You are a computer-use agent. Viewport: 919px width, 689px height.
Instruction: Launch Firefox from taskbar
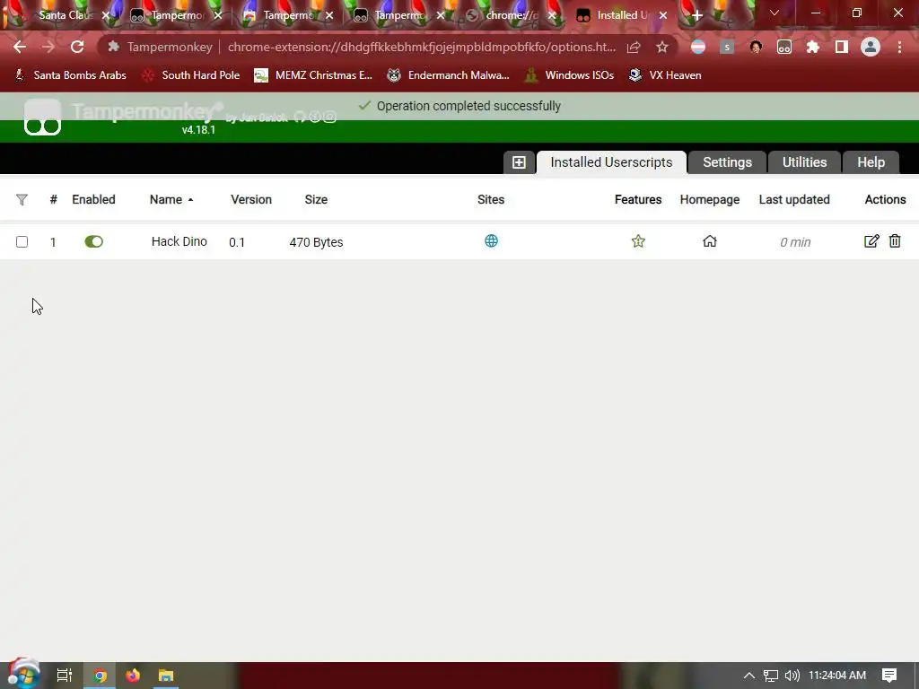(133, 676)
